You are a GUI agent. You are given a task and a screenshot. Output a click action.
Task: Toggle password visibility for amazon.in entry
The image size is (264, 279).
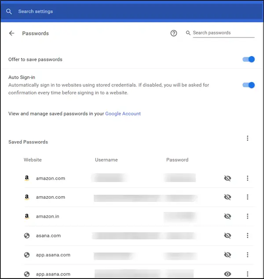[227, 216]
